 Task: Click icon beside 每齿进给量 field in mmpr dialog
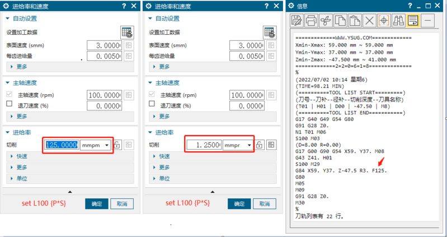tap(271, 56)
